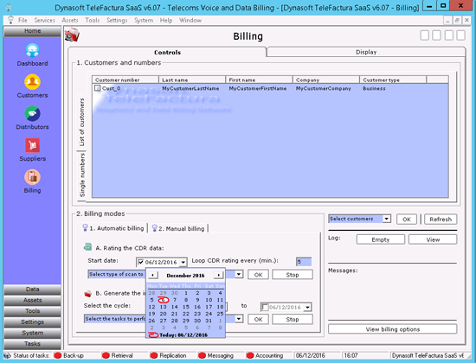
Task: Click the application lightbulb icon in menu bar
Action: point(10,20)
